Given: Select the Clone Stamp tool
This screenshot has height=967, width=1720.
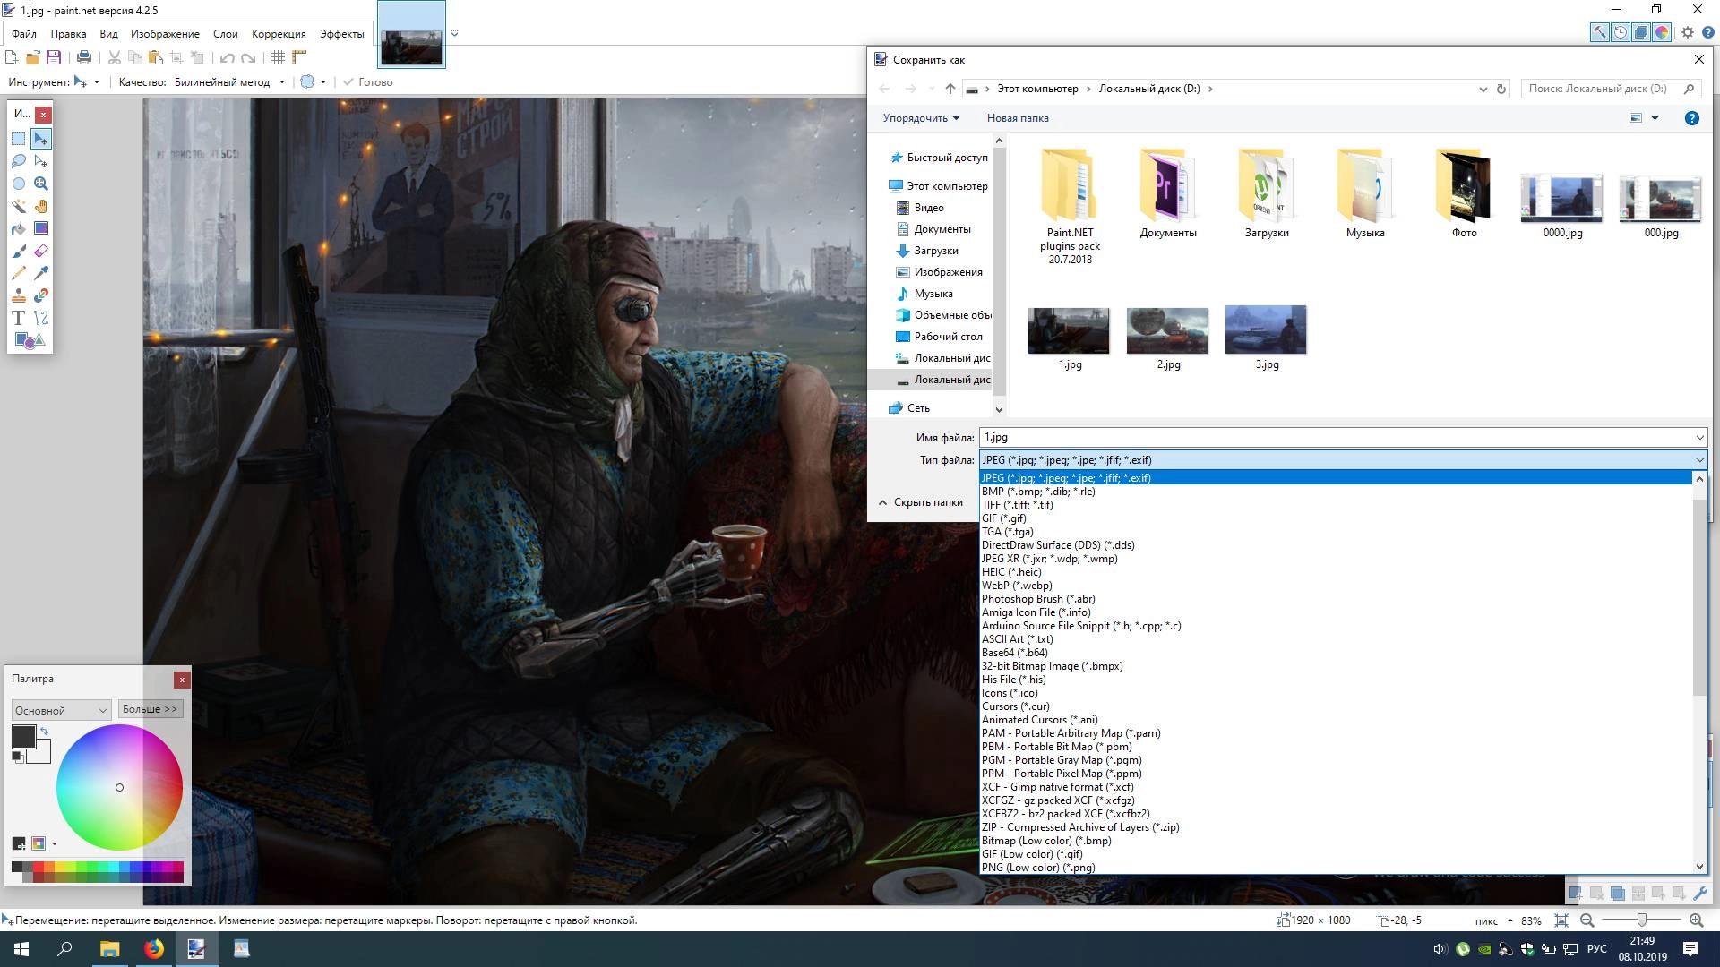Looking at the screenshot, I should pyautogui.click(x=19, y=295).
